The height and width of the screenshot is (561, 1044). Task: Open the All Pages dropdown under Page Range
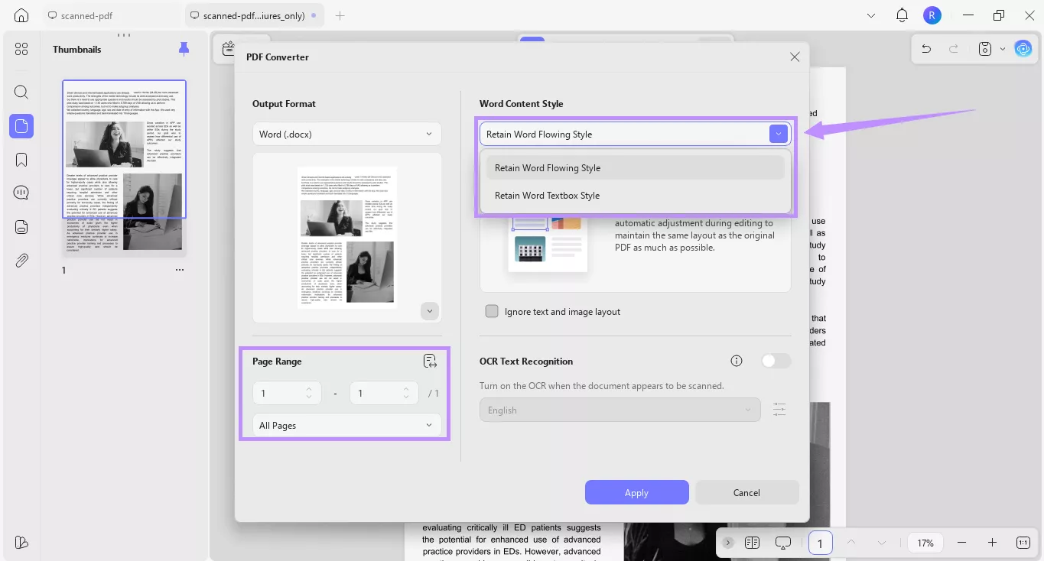coord(346,425)
